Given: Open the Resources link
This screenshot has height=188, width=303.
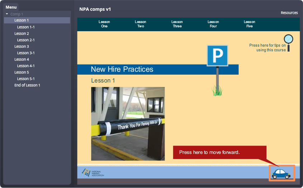Looking at the screenshot, I should [x=289, y=13].
